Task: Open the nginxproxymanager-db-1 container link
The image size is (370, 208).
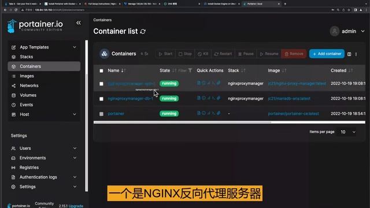Action: 130,98
